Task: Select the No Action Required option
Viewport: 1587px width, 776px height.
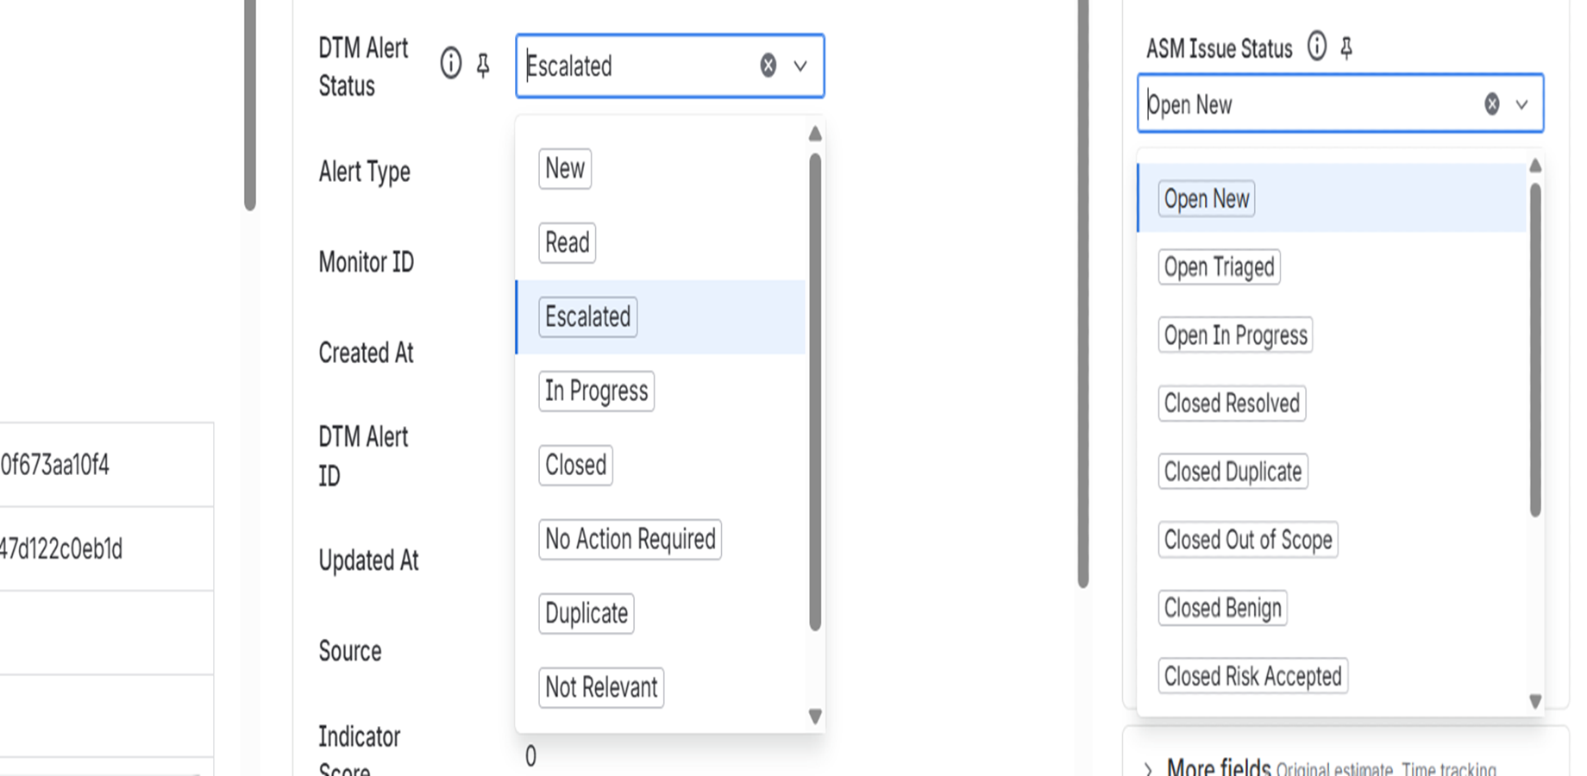Action: (630, 540)
